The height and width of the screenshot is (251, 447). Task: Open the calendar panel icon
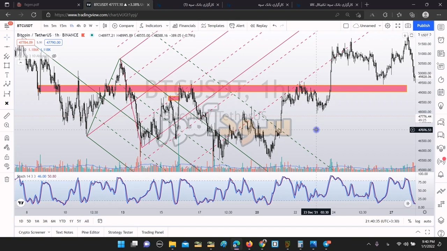click(441, 92)
